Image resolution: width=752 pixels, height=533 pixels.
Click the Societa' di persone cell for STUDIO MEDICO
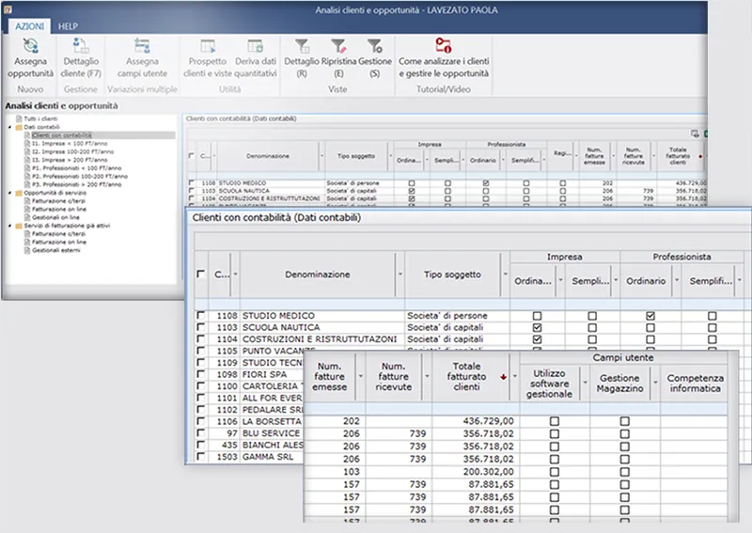point(457,316)
